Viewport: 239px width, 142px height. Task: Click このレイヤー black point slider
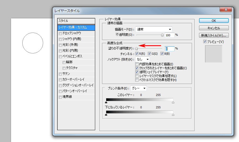(x=106, y=102)
